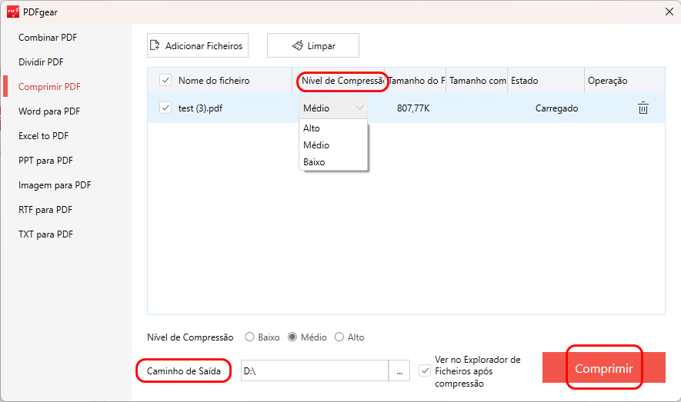This screenshot has width=681, height=402.
Task: Delete test (3).pdf with trash icon
Action: coord(643,108)
